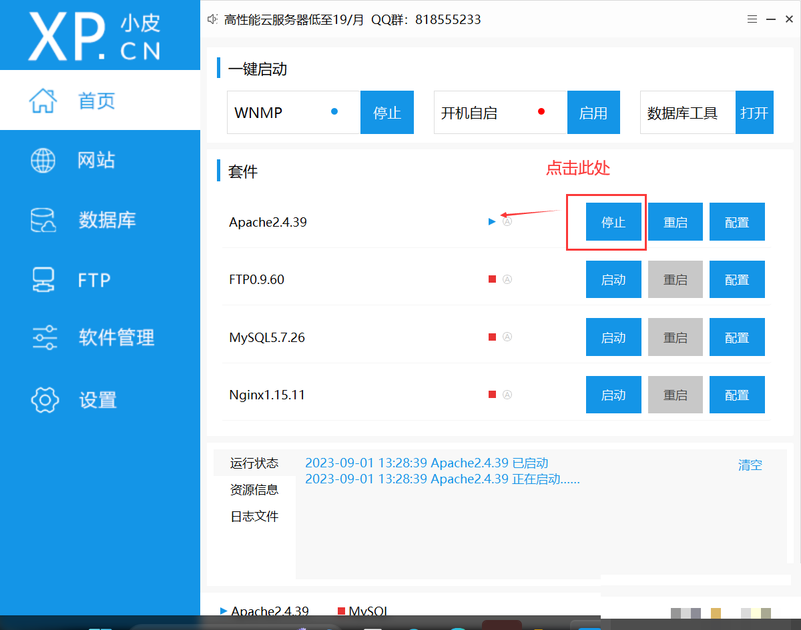Viewport: 801px width, 630px height.
Task: Open the 软件管理 sliders icon in sidebar
Action: click(x=44, y=338)
